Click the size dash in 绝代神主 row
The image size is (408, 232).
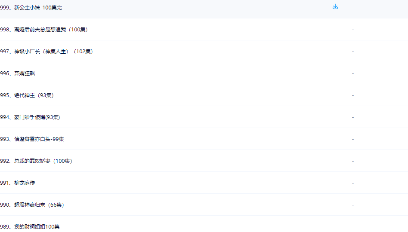click(353, 95)
